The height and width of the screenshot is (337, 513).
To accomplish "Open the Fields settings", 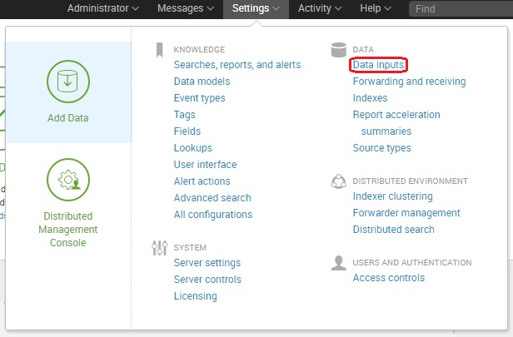I will coord(187,131).
